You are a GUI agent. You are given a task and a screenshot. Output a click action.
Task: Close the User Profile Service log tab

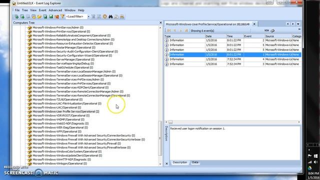[254, 24]
